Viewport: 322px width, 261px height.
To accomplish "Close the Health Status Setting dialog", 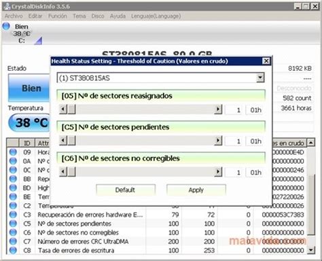I will tap(266, 61).
